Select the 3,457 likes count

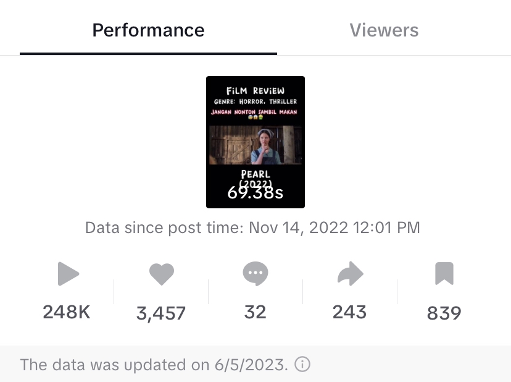161,313
